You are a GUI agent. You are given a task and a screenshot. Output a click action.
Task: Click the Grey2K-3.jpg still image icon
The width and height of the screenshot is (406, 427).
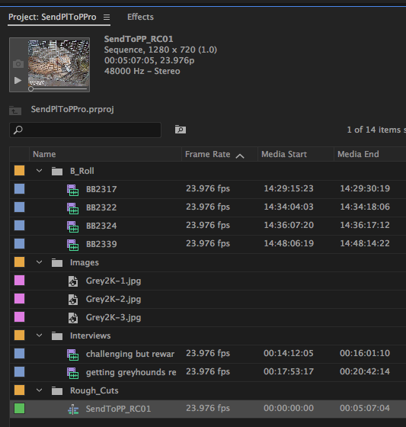pyautogui.click(x=73, y=318)
